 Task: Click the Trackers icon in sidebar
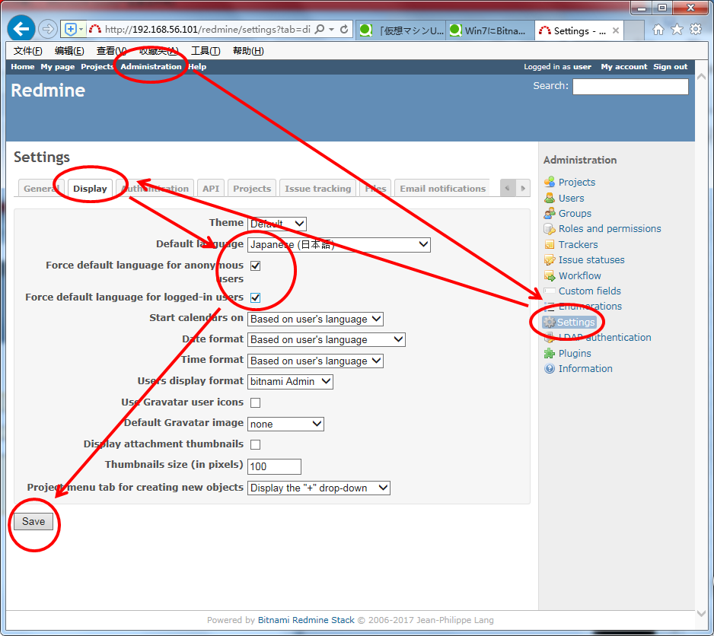pos(550,244)
